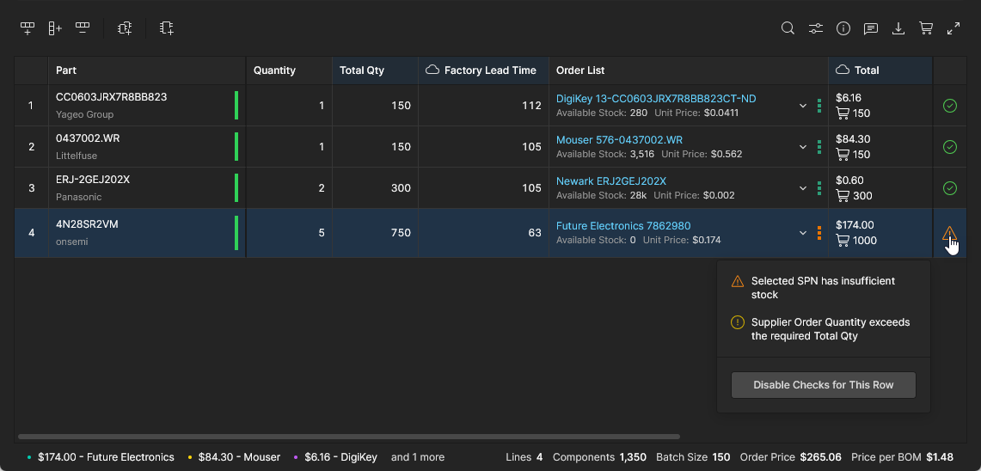Click the dashed add component chip icon

(167, 28)
